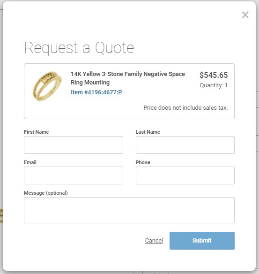
Task: Click inside the Message text area
Action: [129, 210]
